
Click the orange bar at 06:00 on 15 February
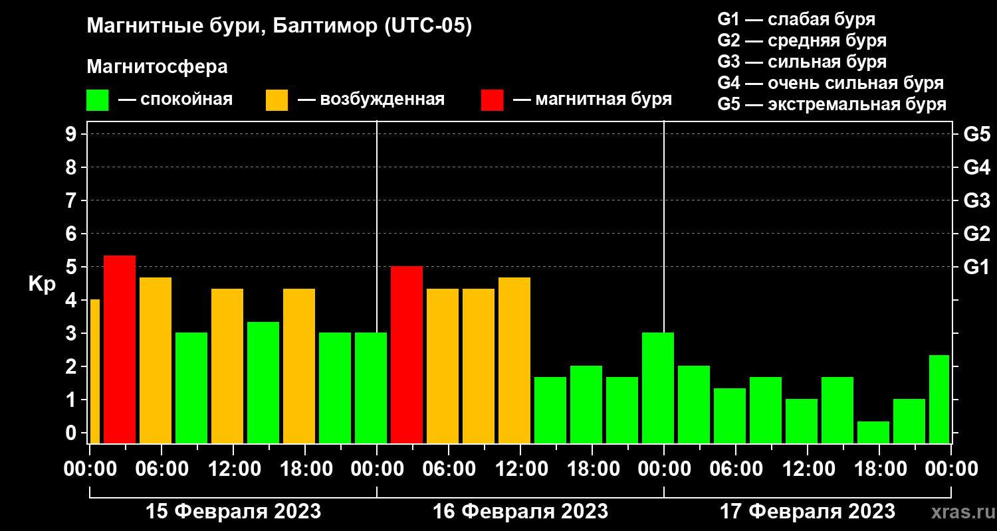pos(156,360)
